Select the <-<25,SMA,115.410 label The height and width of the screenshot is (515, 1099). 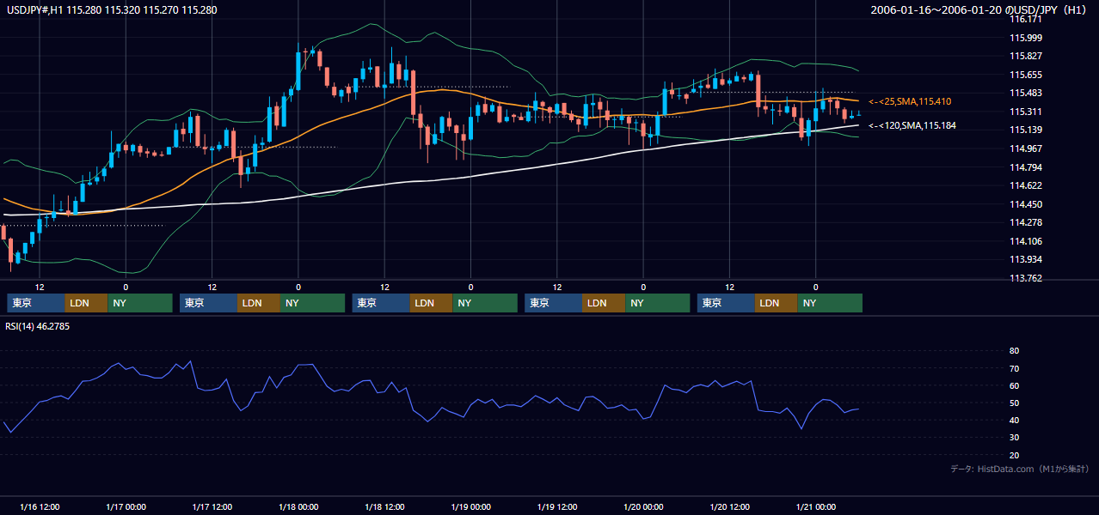click(909, 101)
